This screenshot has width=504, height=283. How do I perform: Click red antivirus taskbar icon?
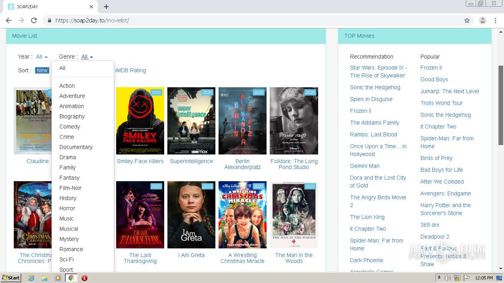(84, 278)
